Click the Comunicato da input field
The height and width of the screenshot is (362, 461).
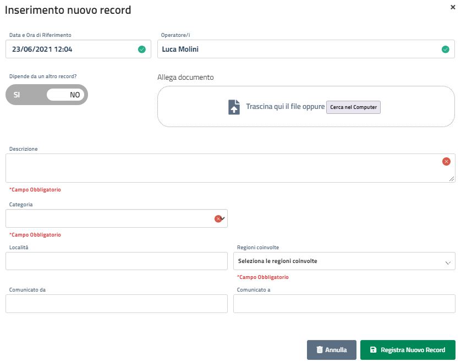[117, 304]
